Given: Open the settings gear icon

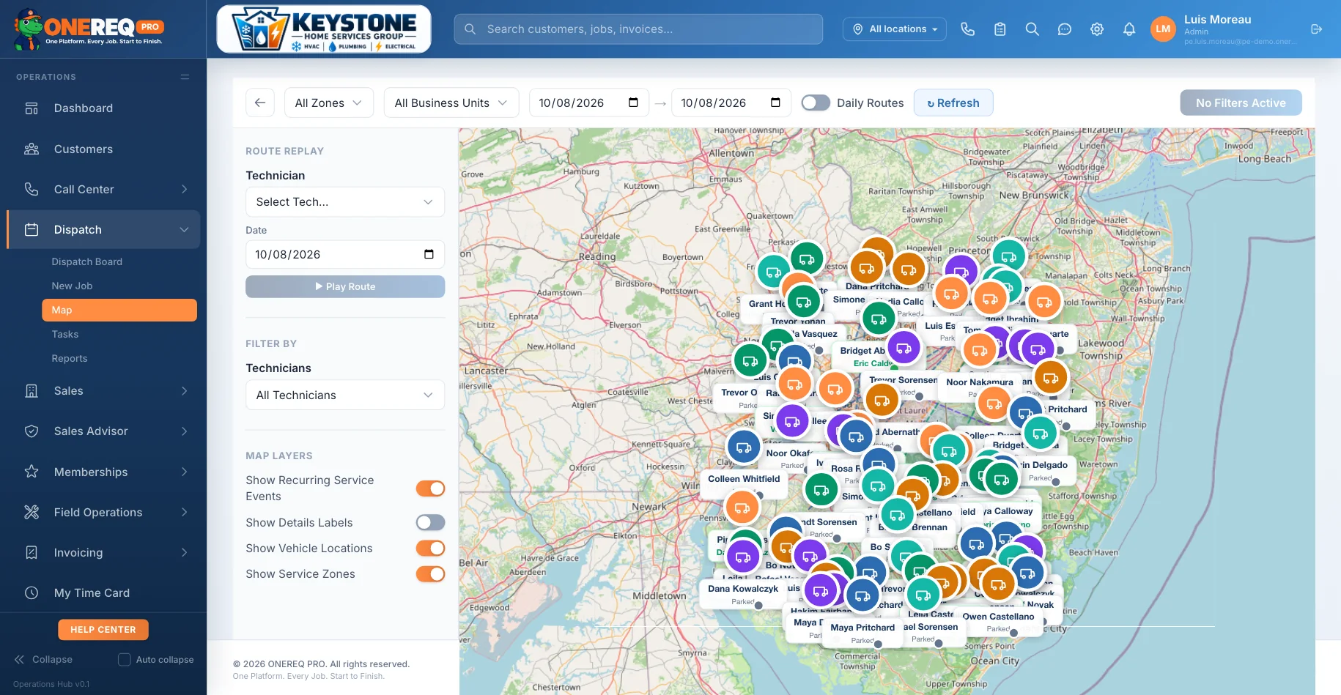Looking at the screenshot, I should coord(1096,29).
